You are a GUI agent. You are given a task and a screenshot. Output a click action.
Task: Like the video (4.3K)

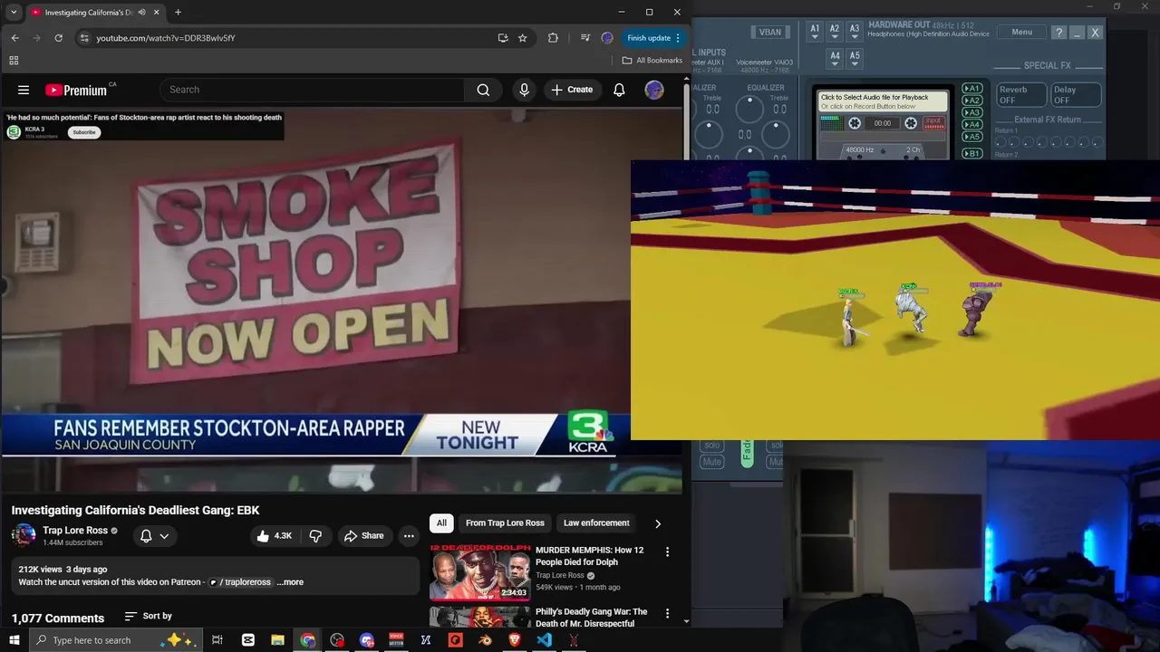point(274,536)
